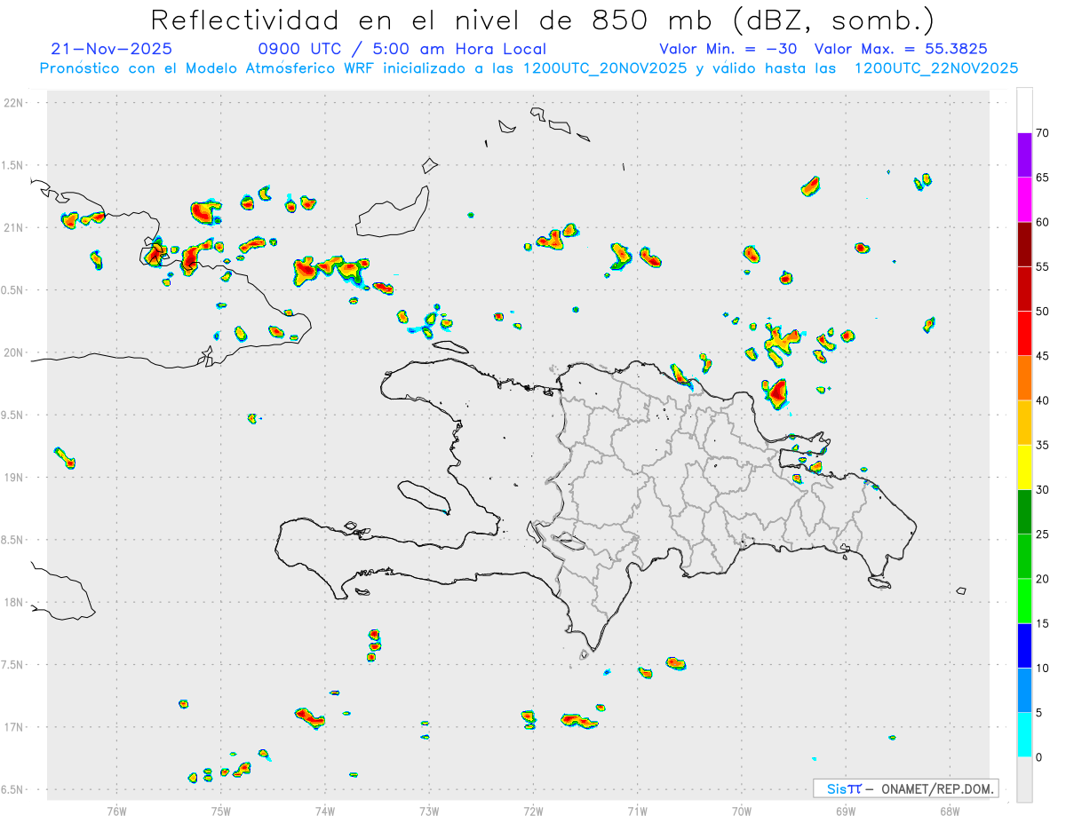
Task: Pick the blue 10–15 dBZ colorbar segment
Action: 1024,645
